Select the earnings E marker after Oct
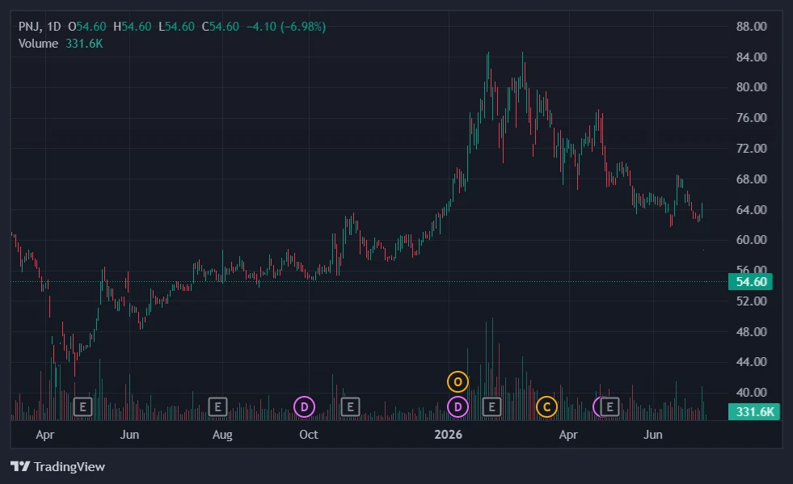Viewport: 793px width, 484px height. 350,406
